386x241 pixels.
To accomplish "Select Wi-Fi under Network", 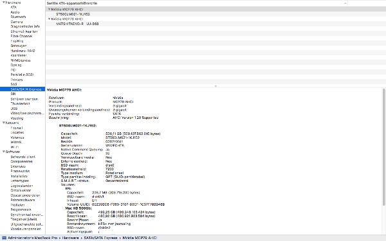I will pyautogui.click(x=15, y=147).
